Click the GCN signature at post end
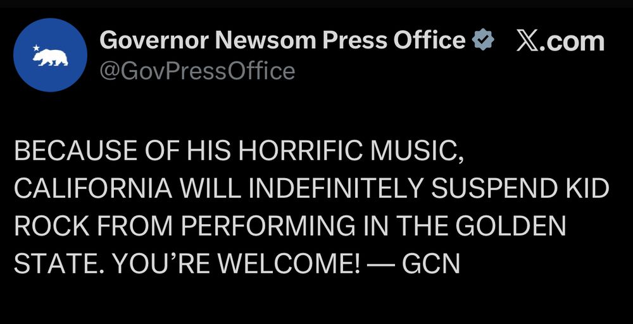This screenshot has width=633, height=324. [432, 264]
